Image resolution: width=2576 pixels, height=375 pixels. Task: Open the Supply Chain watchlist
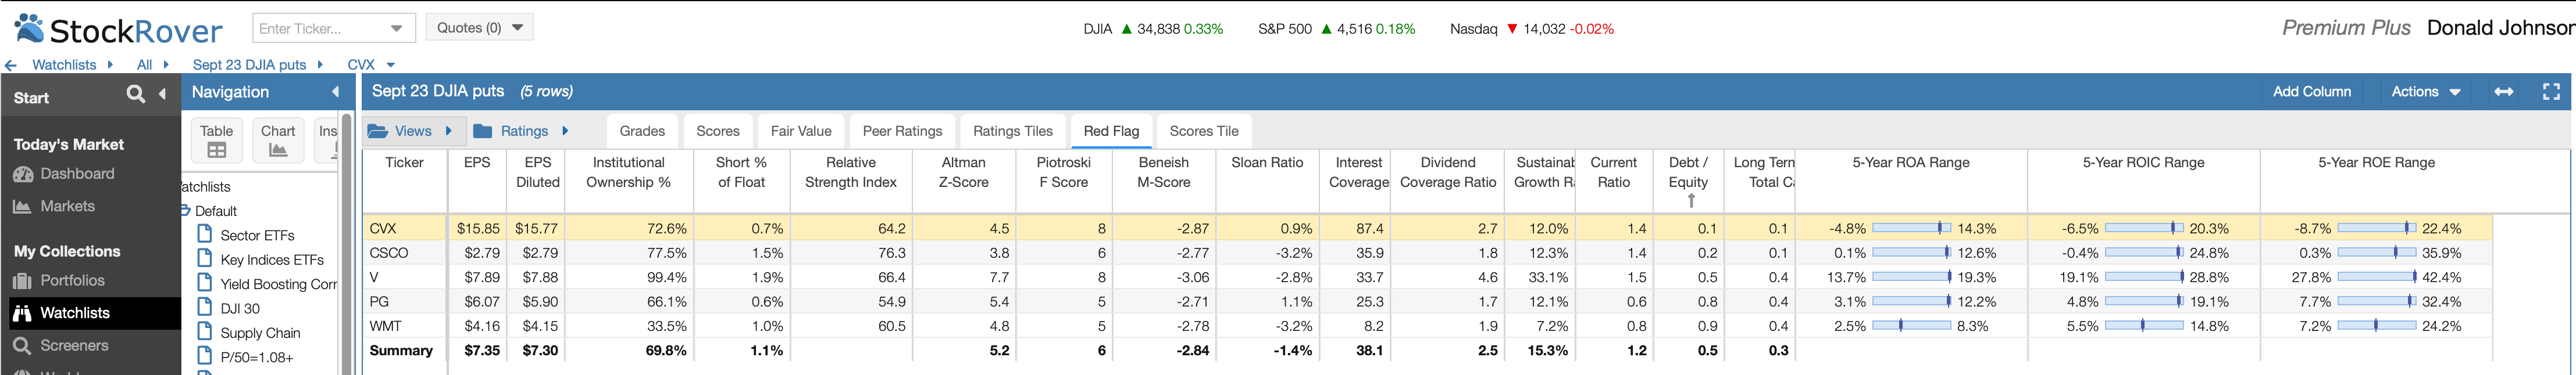point(260,333)
